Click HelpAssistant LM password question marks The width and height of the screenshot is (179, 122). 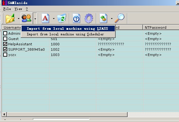coord(111,44)
